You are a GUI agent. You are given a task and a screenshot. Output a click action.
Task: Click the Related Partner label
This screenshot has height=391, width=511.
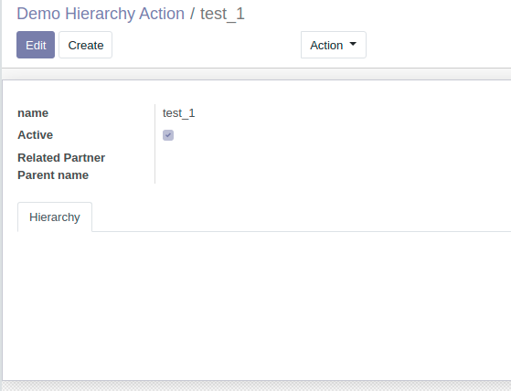[x=61, y=157]
